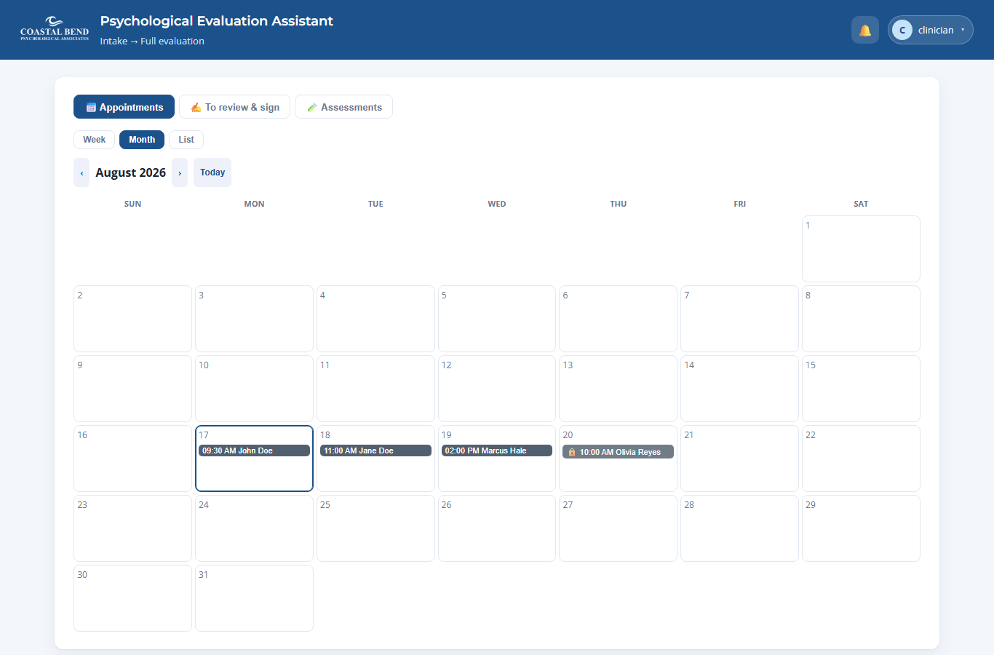Open the To review & sign tab
The height and width of the screenshot is (655, 994).
point(234,107)
